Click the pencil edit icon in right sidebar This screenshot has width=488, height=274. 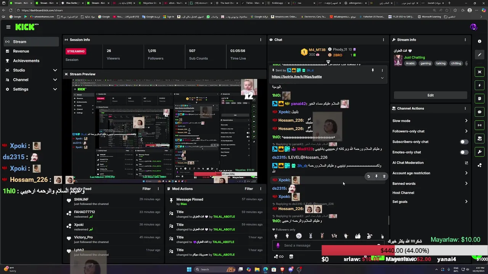[x=480, y=54]
